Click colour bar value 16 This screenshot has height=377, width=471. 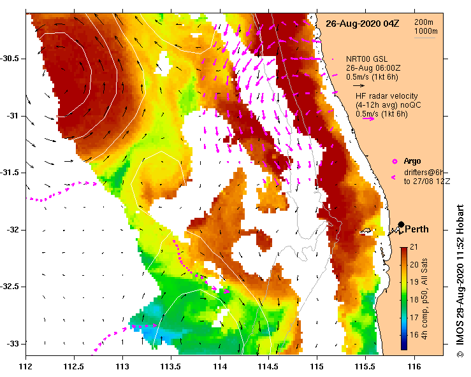pyautogui.click(x=414, y=335)
